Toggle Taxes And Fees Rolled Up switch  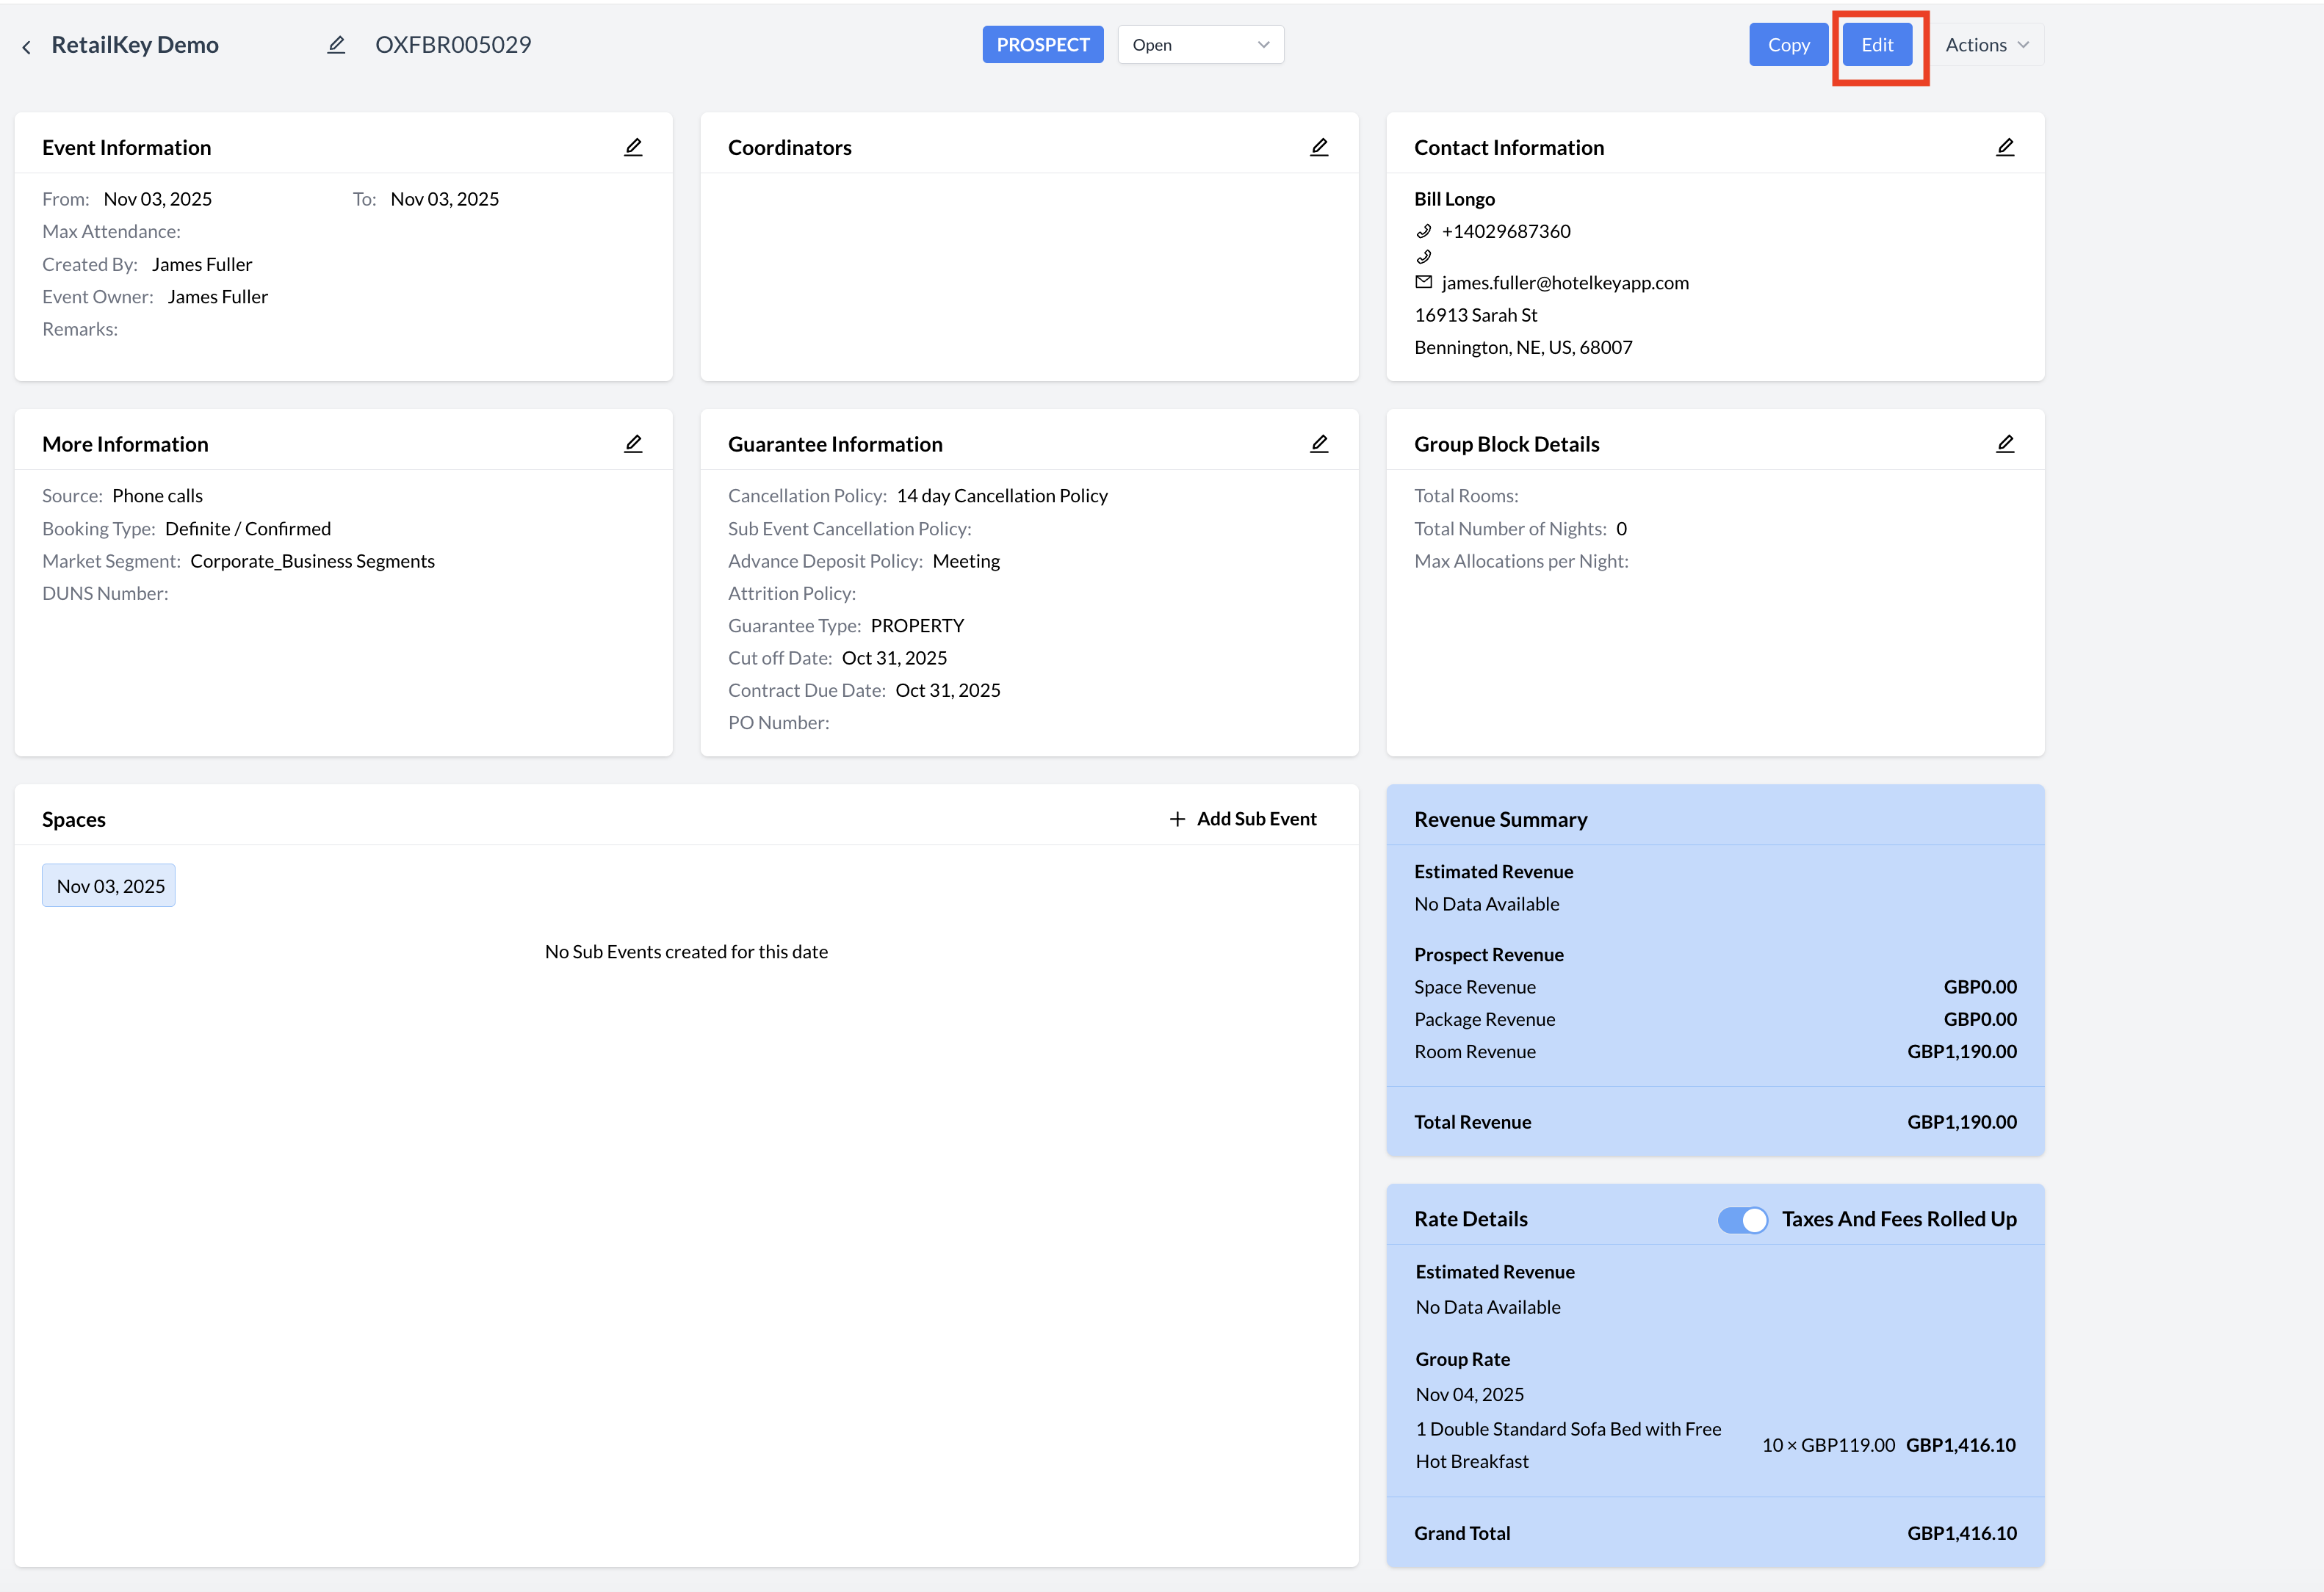click(x=1742, y=1219)
